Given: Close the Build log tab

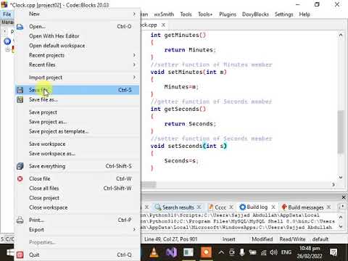Looking at the screenshot, I should (273, 207).
